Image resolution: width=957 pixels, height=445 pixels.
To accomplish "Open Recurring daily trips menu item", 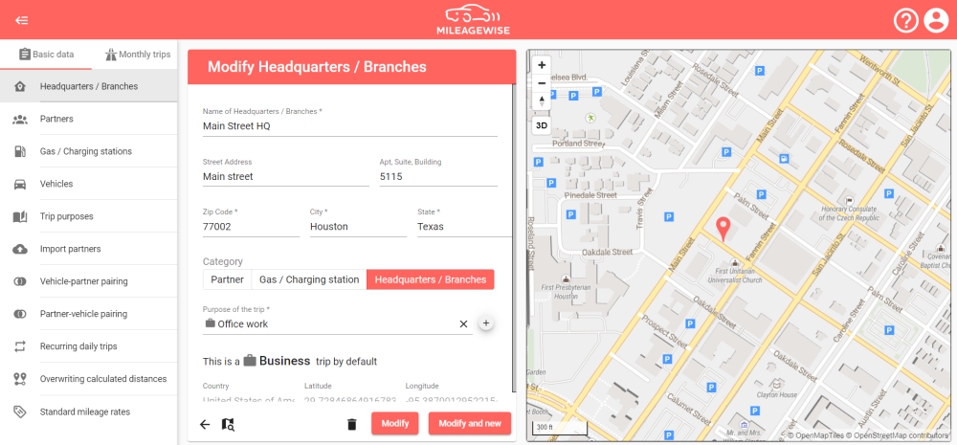I will [88, 346].
